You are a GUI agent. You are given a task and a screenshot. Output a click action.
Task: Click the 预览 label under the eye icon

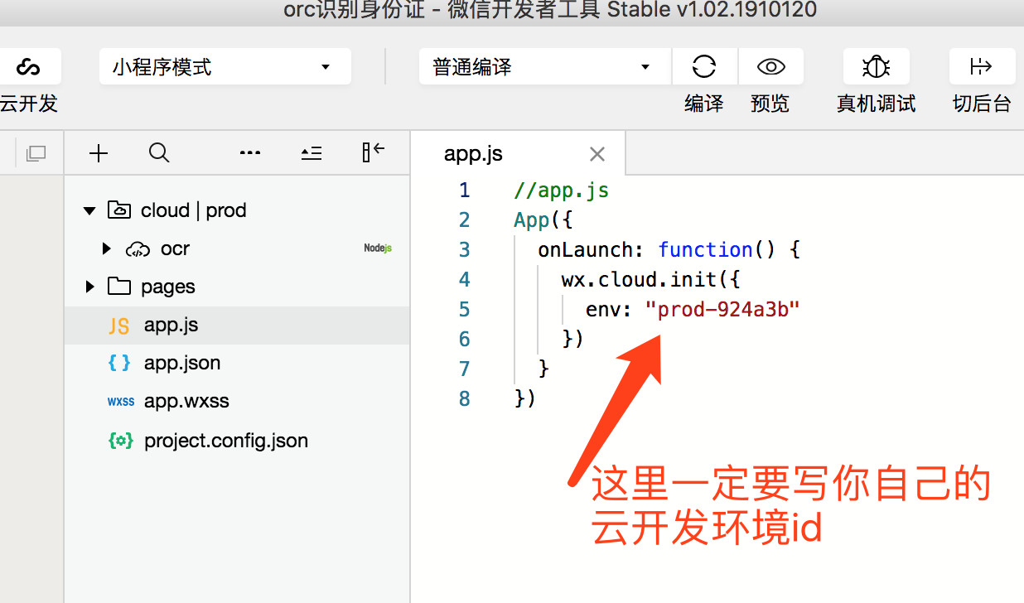click(x=770, y=104)
